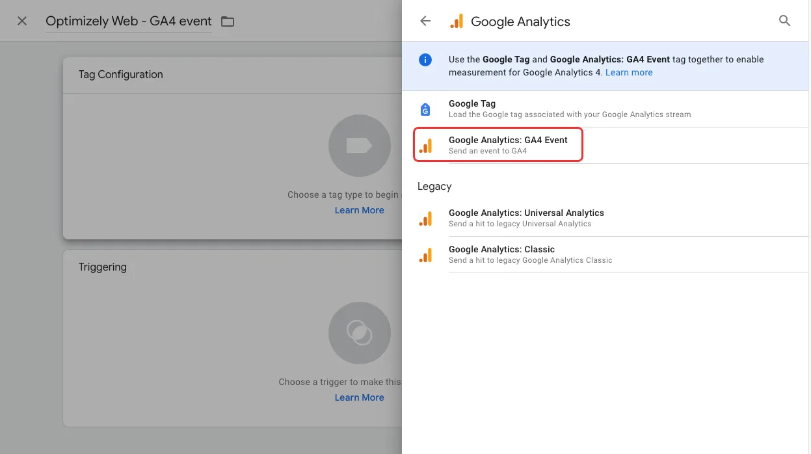
Task: Click 'Load the Google tag associated' description
Action: click(570, 114)
